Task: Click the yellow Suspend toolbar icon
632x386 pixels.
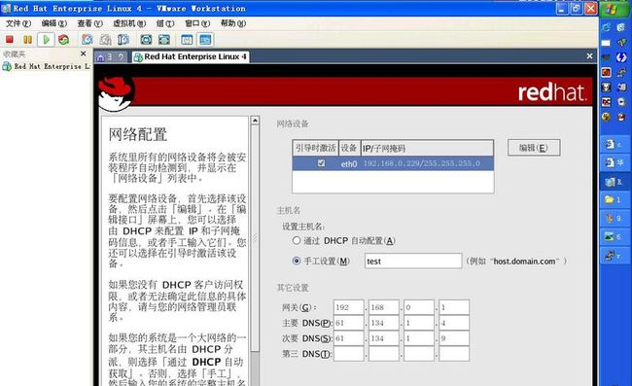Action: (27, 40)
